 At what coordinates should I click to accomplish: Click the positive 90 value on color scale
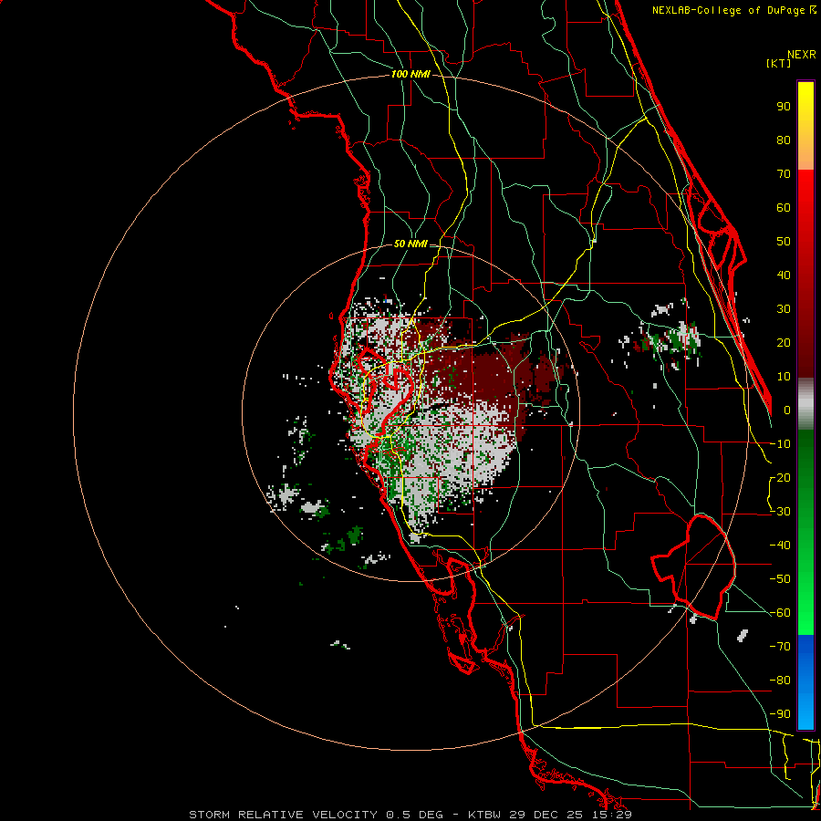pos(784,107)
